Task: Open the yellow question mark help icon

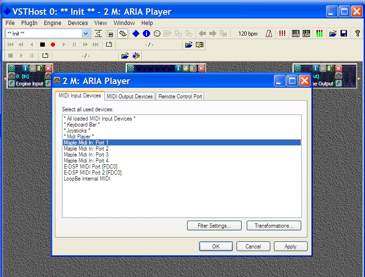Action: click(x=357, y=34)
